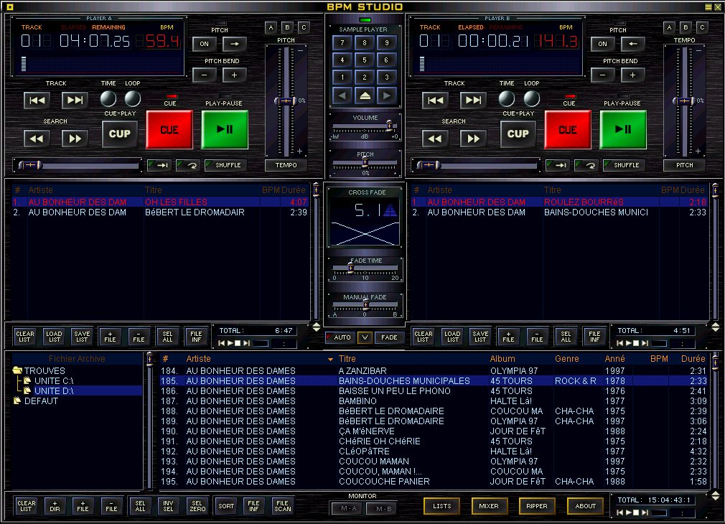Screen dimensions: 725x524
Task: Open the ABOUT view
Action: [585, 506]
